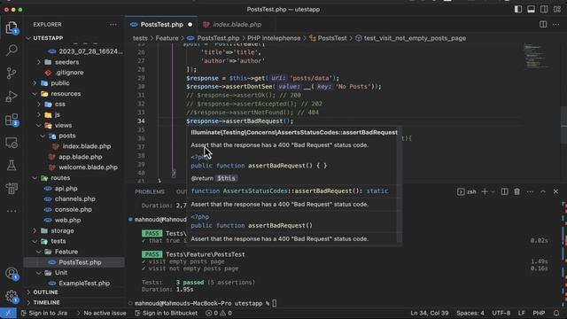
Task: Open the Explorer view in the activity bar
Action: [x=12, y=27]
